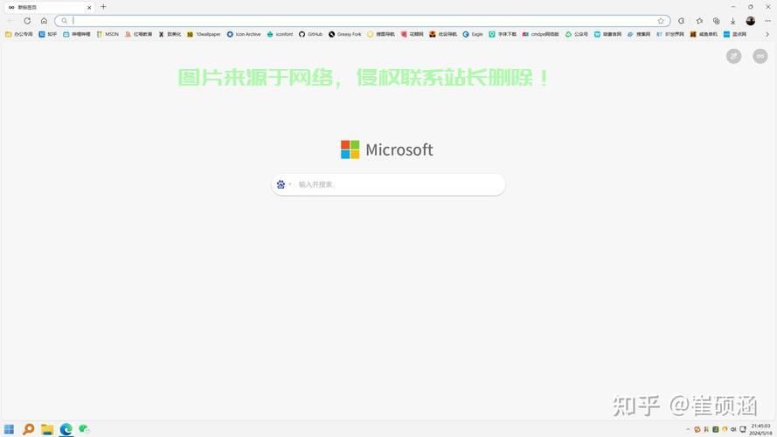This screenshot has width=777, height=437.
Task: Open the cmdpe bookmark
Action: coord(540,34)
